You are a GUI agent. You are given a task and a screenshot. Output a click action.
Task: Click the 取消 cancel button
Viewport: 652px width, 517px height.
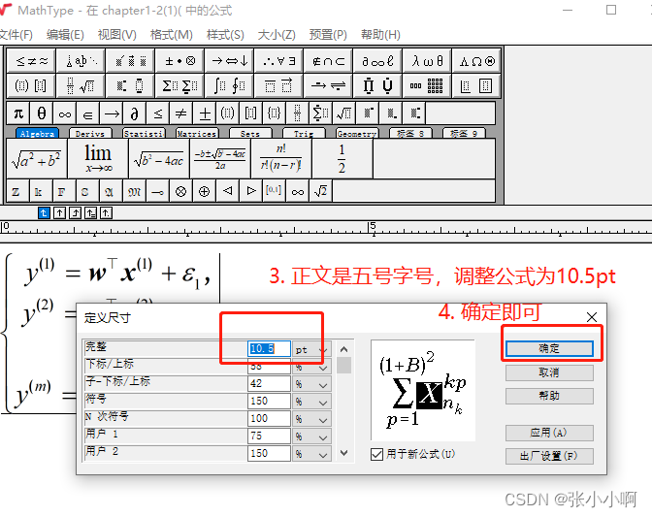pos(549,372)
